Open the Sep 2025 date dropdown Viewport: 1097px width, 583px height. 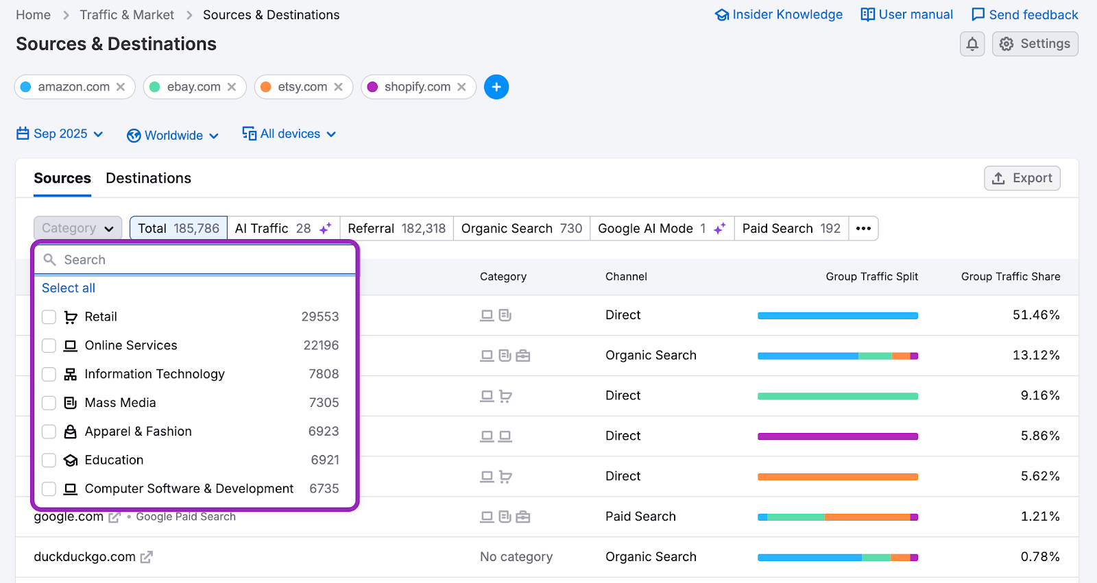(60, 134)
